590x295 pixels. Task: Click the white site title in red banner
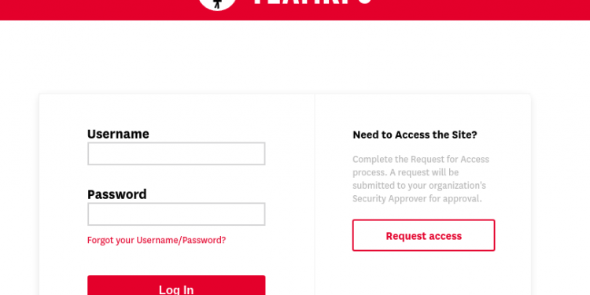[313, 2]
